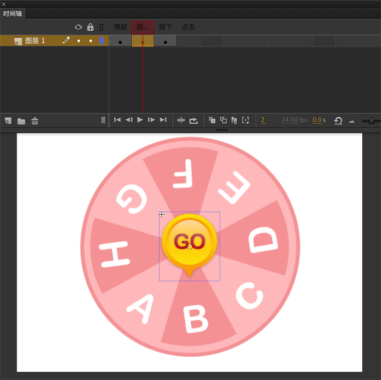Select the 按下 (Down) frame keyframe
The width and height of the screenshot is (381, 380).
(x=165, y=41)
